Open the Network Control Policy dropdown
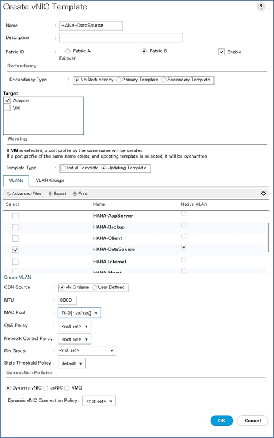 point(74,339)
